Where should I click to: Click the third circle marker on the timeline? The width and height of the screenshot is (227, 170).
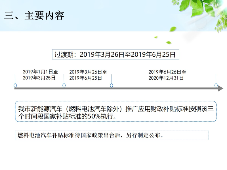(x=112, y=85)
